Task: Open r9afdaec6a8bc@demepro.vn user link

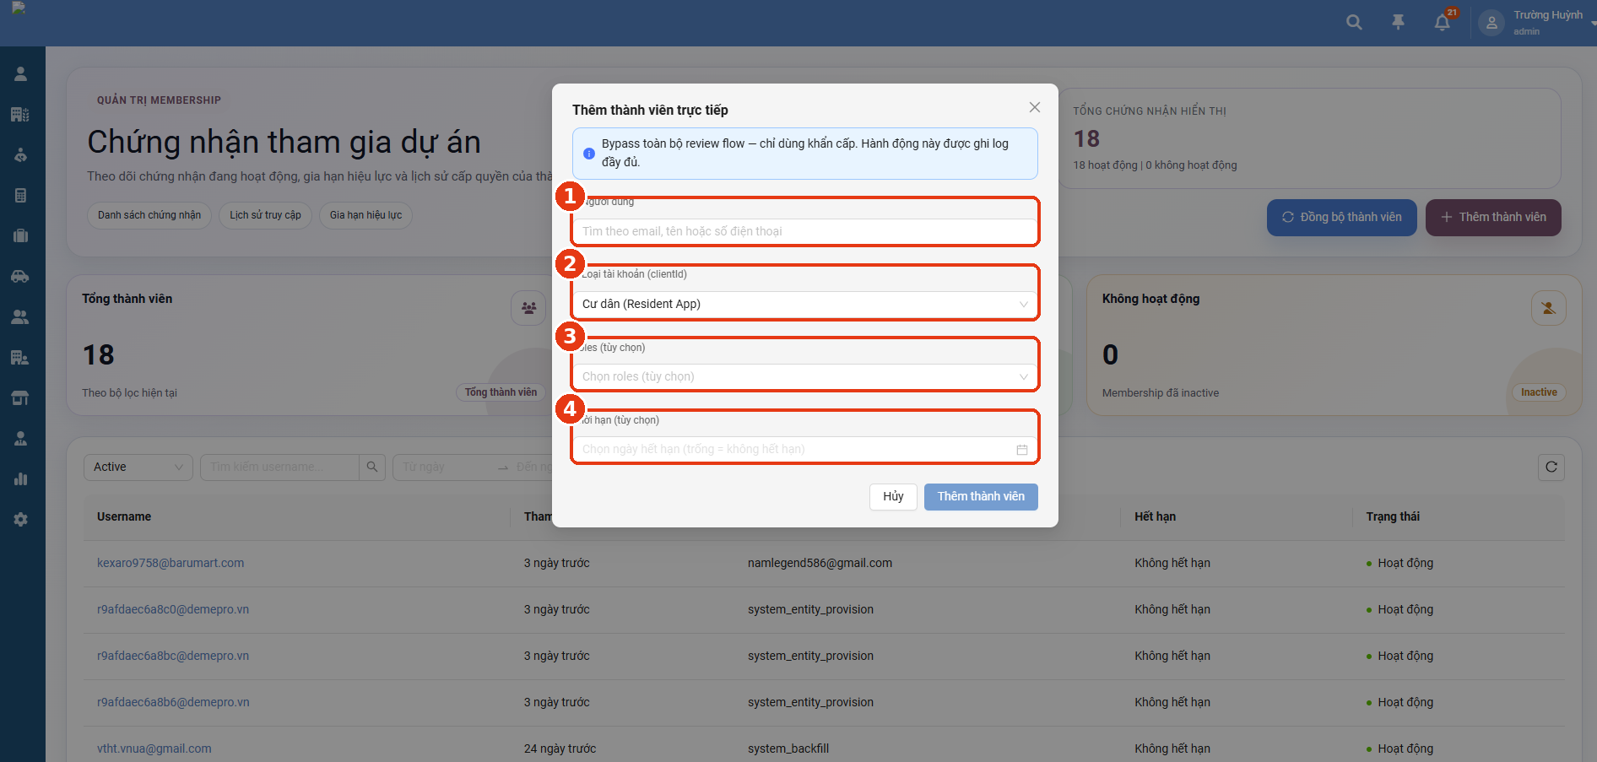Action: tap(173, 656)
